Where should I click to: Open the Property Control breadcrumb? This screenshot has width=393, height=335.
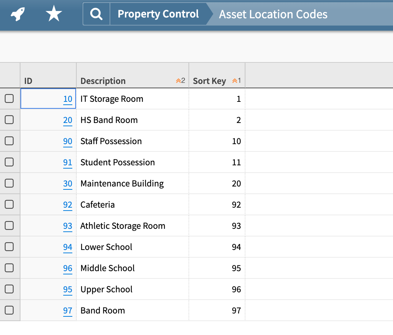point(158,14)
